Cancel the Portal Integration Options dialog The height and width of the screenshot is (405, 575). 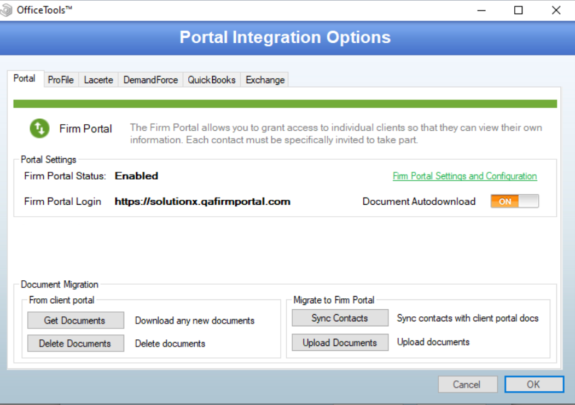468,384
